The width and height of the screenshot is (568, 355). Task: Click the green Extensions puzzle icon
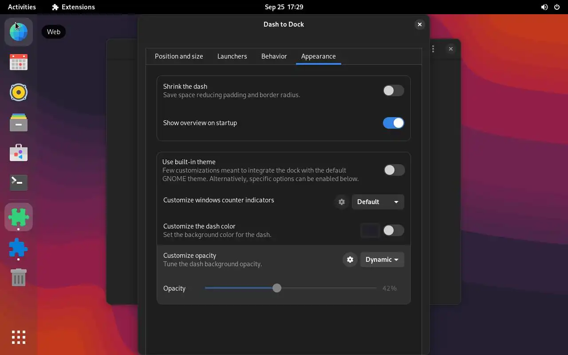tap(19, 217)
